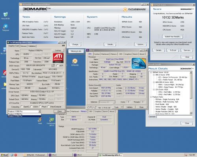The height and width of the screenshot is (157, 197).
Task: Select the Pixel Shader N/A row
Action: [162, 104]
